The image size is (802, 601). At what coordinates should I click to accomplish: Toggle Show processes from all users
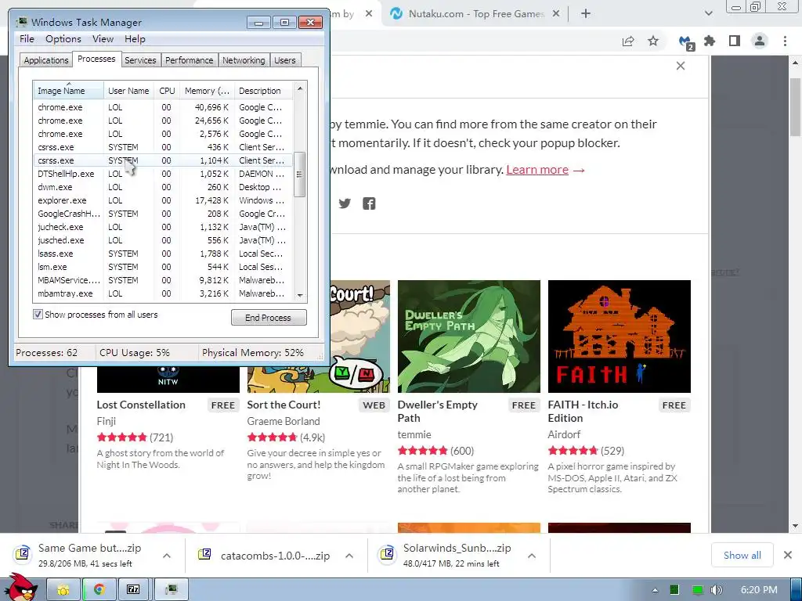pyautogui.click(x=38, y=315)
